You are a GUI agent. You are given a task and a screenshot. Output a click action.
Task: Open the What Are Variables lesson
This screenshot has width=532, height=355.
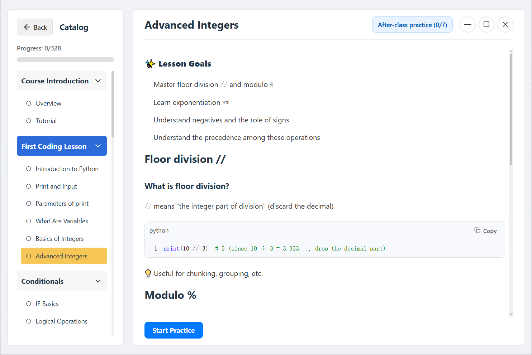(62, 221)
